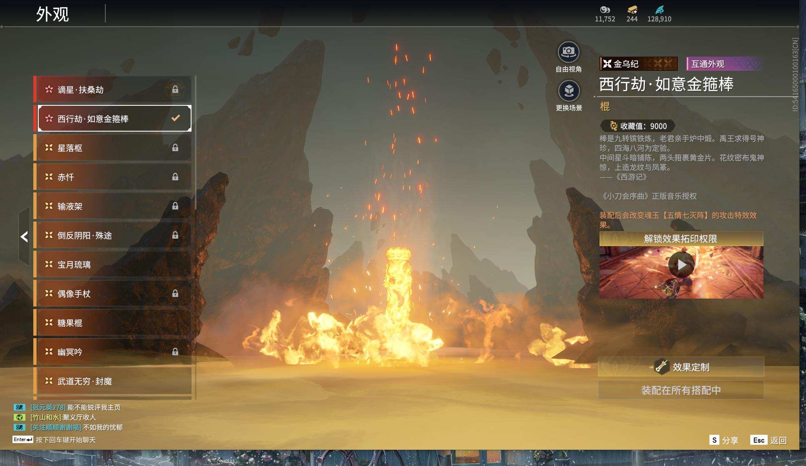Click the channel icon beside 张元英278 message

[20, 407]
